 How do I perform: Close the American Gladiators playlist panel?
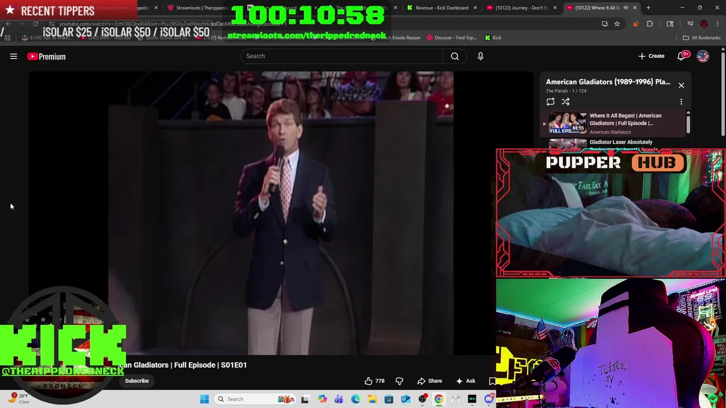[681, 85]
